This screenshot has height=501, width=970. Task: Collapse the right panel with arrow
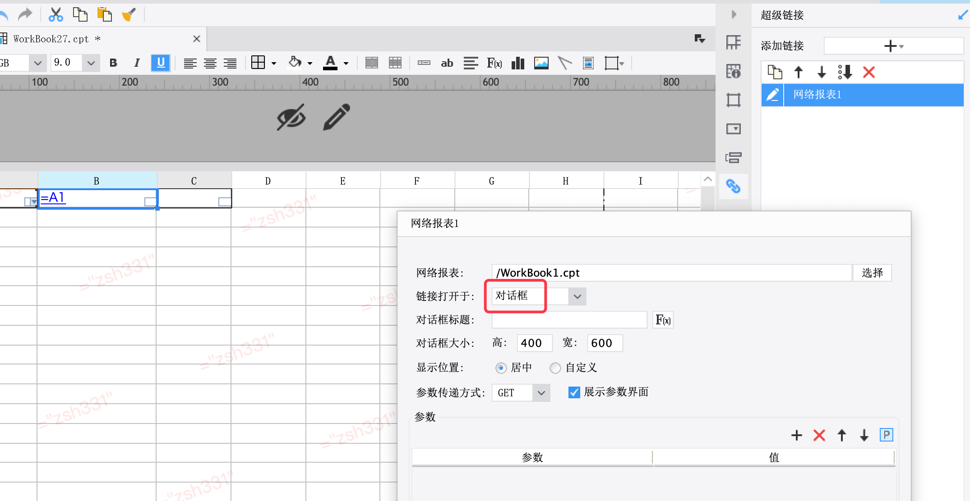click(x=734, y=14)
